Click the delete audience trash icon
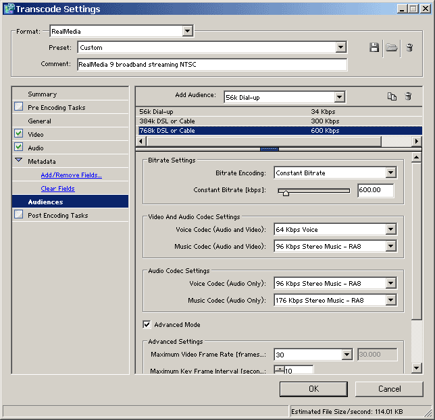This screenshot has height=420, width=435. coord(408,96)
